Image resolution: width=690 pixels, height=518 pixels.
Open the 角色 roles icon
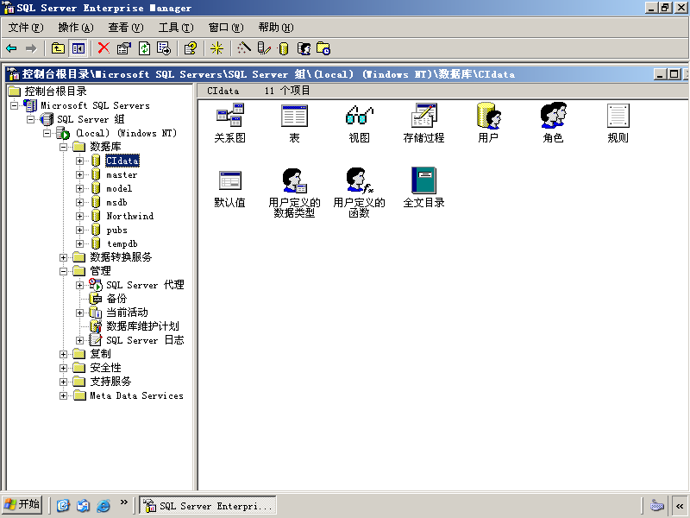553,123
